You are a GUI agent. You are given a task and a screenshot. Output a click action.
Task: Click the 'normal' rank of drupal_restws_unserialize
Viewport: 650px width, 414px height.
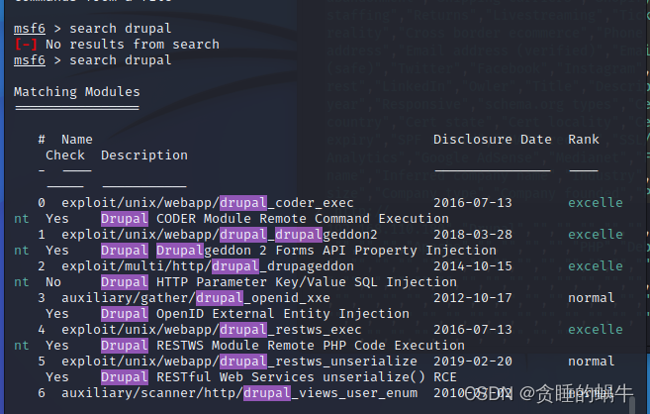click(x=592, y=362)
